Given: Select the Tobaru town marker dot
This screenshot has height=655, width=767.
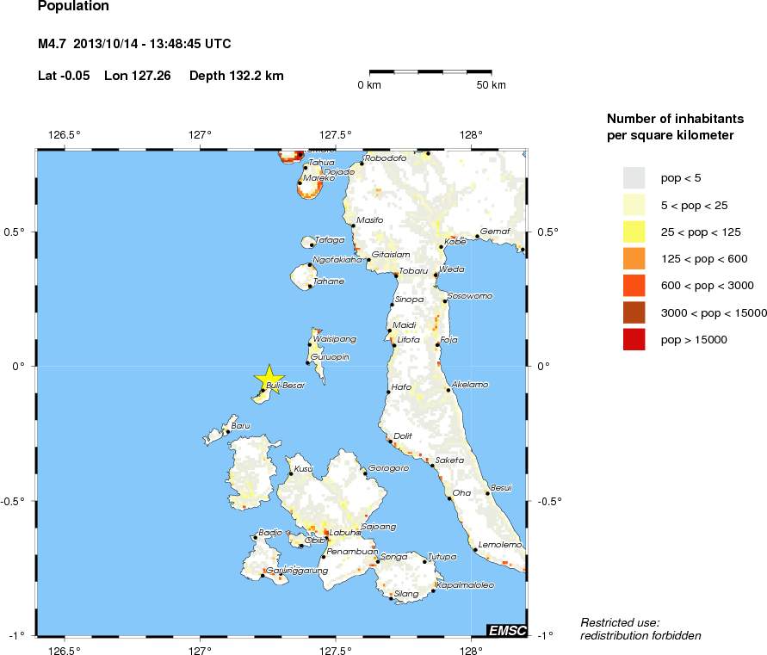Looking at the screenshot, I should click(396, 275).
